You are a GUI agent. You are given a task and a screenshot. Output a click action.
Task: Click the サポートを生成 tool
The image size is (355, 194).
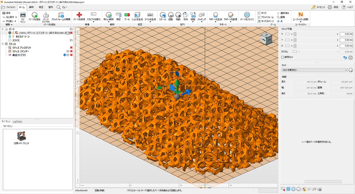click(x=216, y=16)
